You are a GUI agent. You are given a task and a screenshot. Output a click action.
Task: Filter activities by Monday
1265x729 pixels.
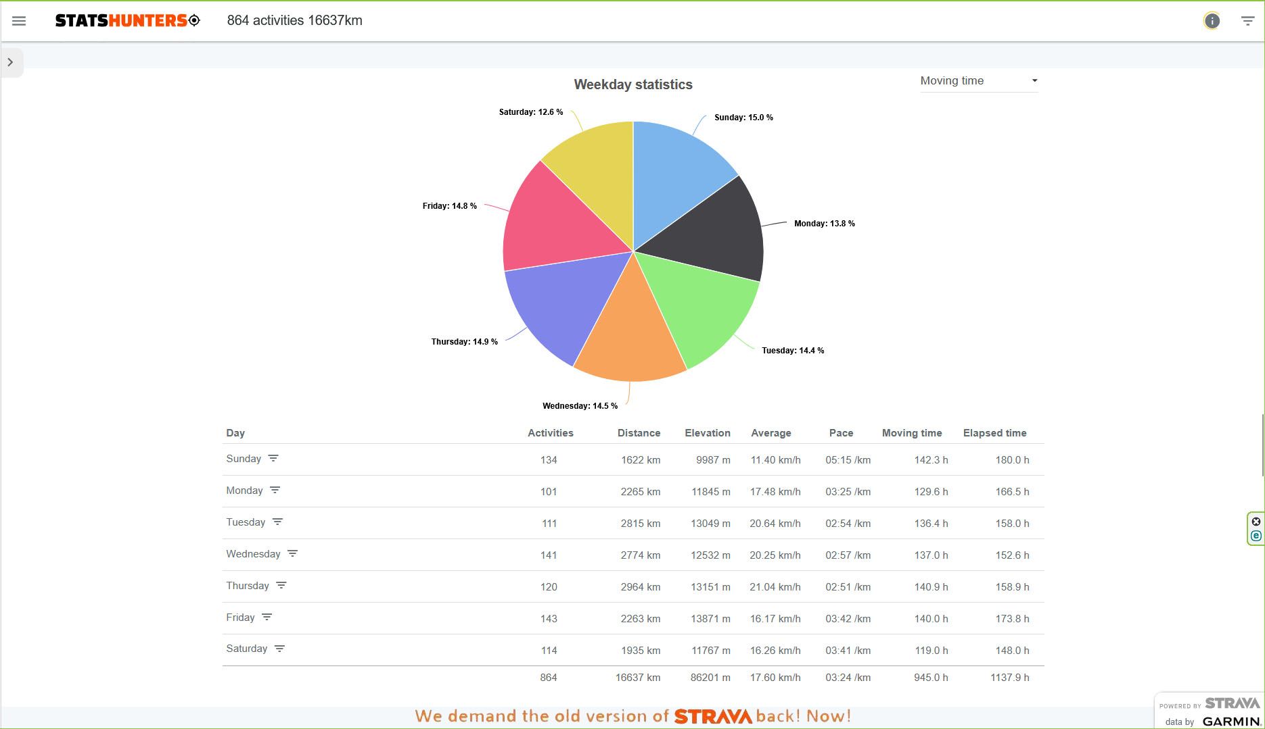[275, 491]
